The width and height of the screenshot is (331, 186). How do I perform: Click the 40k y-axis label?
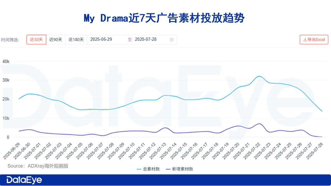[x=6, y=61]
